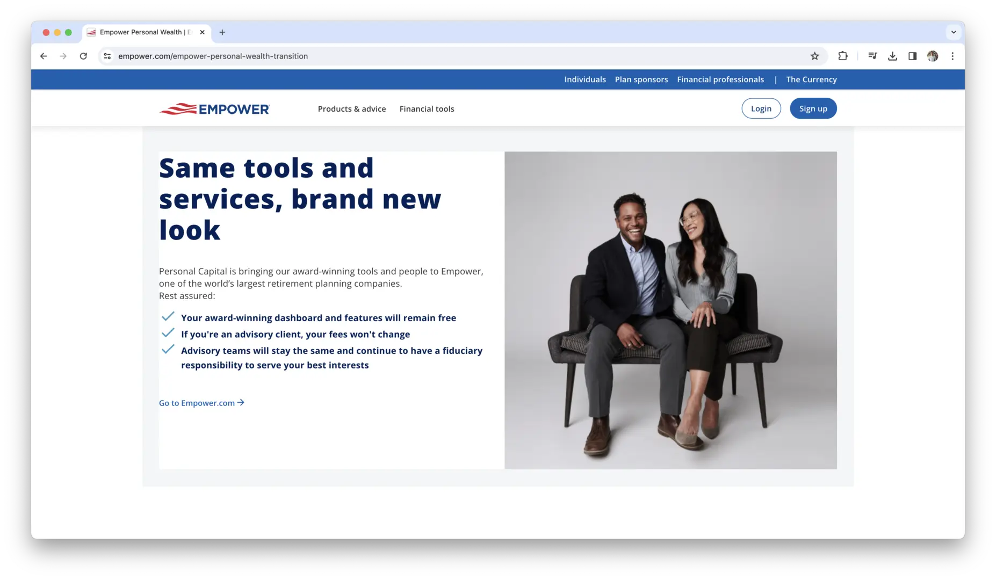The image size is (996, 580).
Task: Open a new browser tab
Action: tap(222, 32)
